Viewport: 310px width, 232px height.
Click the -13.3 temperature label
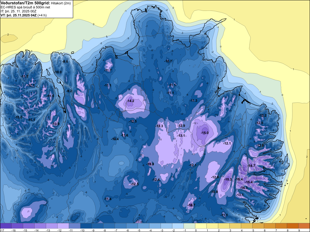tap(159, 126)
